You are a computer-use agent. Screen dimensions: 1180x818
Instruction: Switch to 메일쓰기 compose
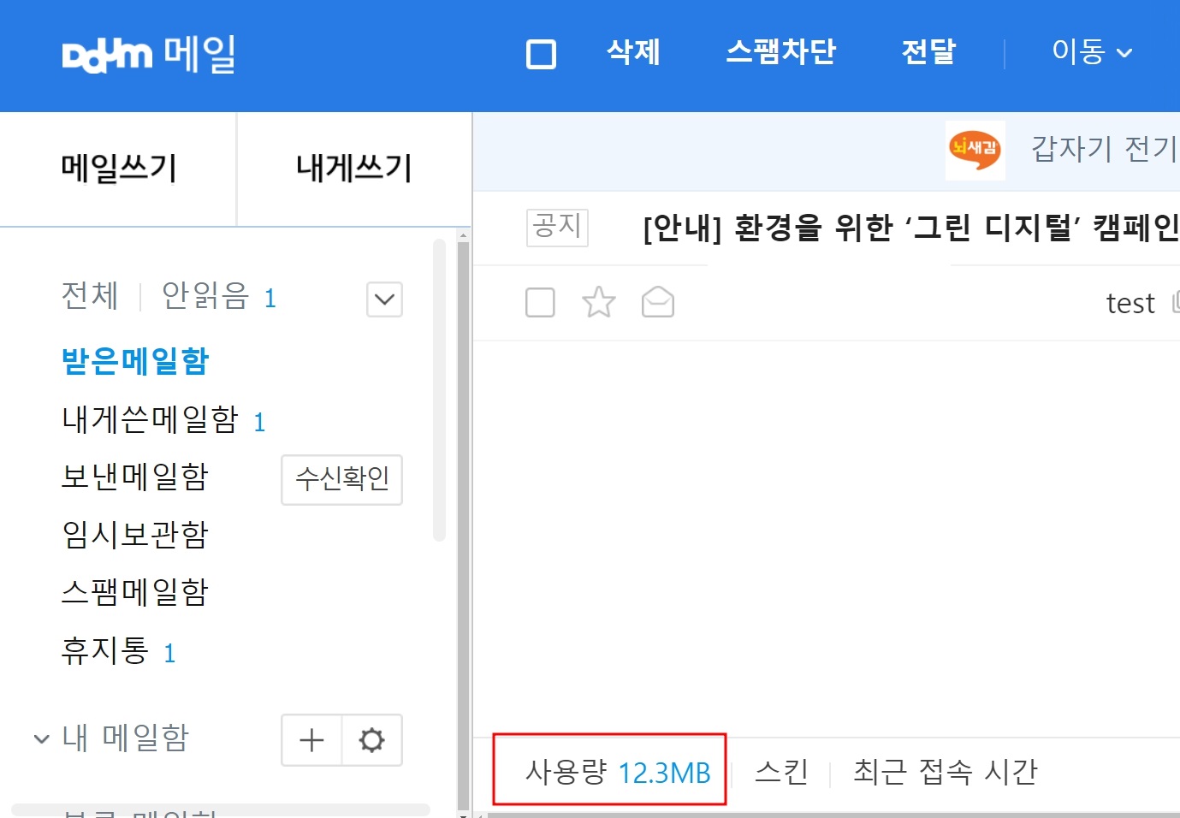tap(118, 168)
